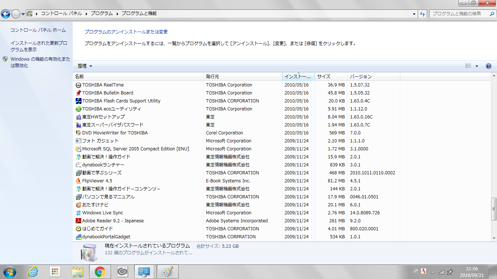Open Windows Explorer folder on taskbar
The image size is (497, 279).
point(77,271)
